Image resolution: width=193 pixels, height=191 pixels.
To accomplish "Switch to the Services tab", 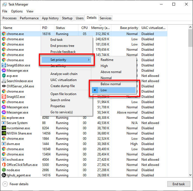I will [106, 18].
